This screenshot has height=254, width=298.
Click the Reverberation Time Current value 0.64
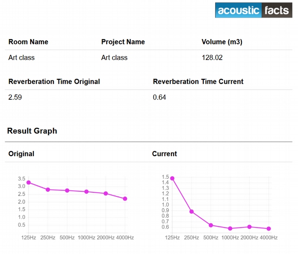coord(159,98)
